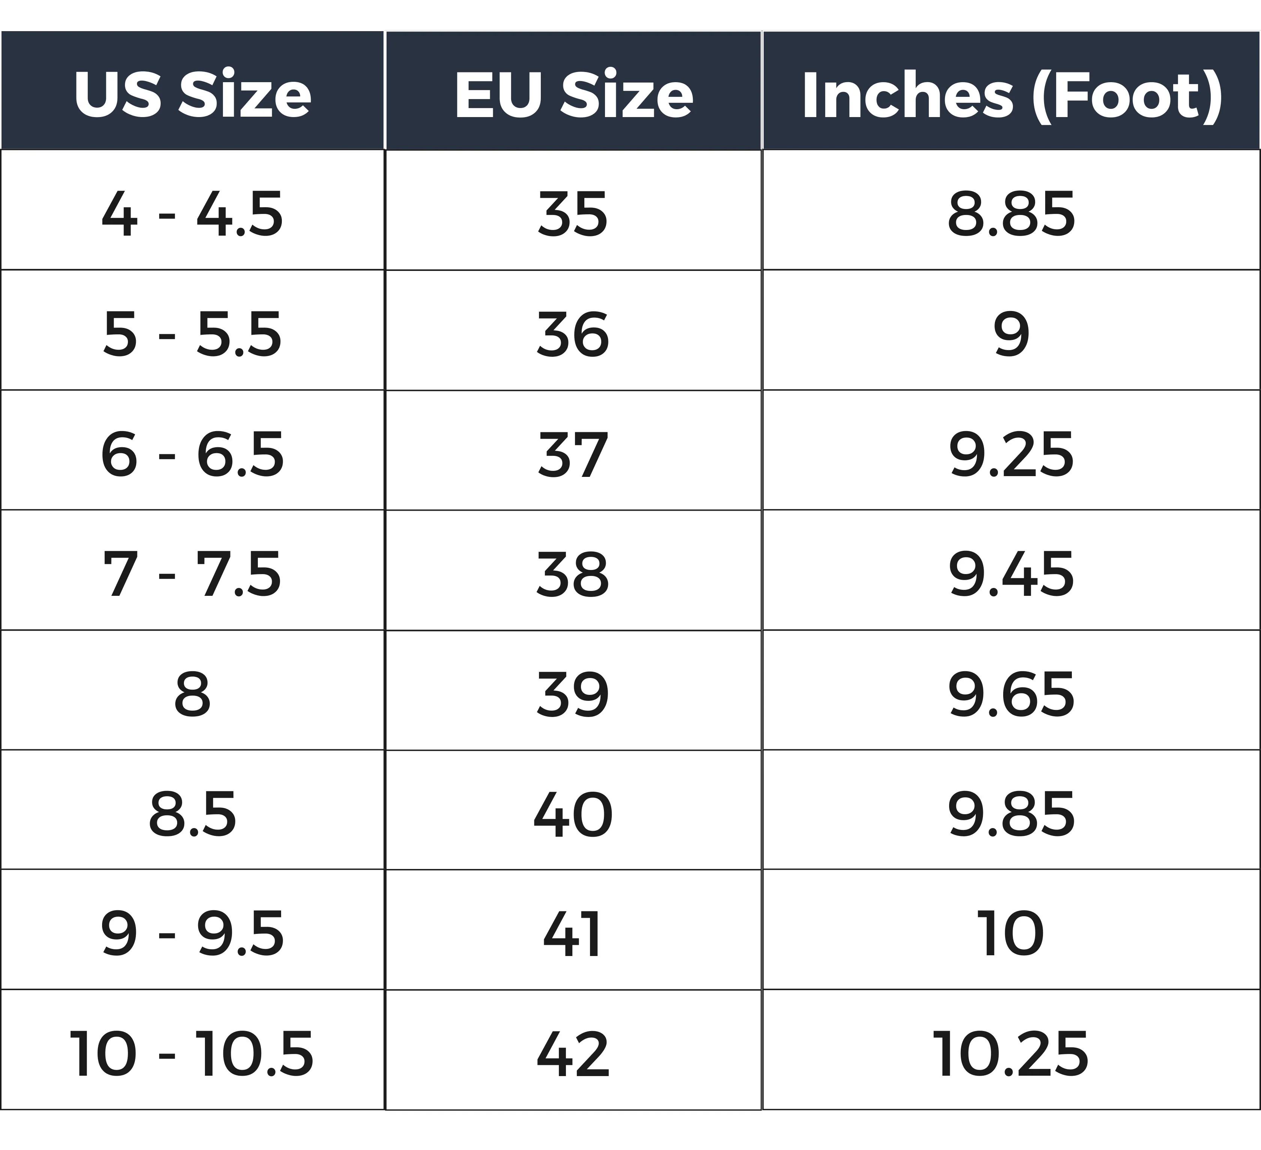Viewport: 1261px width, 1150px height.
Task: Click the 8.85 inches cell
Action: tap(1011, 215)
